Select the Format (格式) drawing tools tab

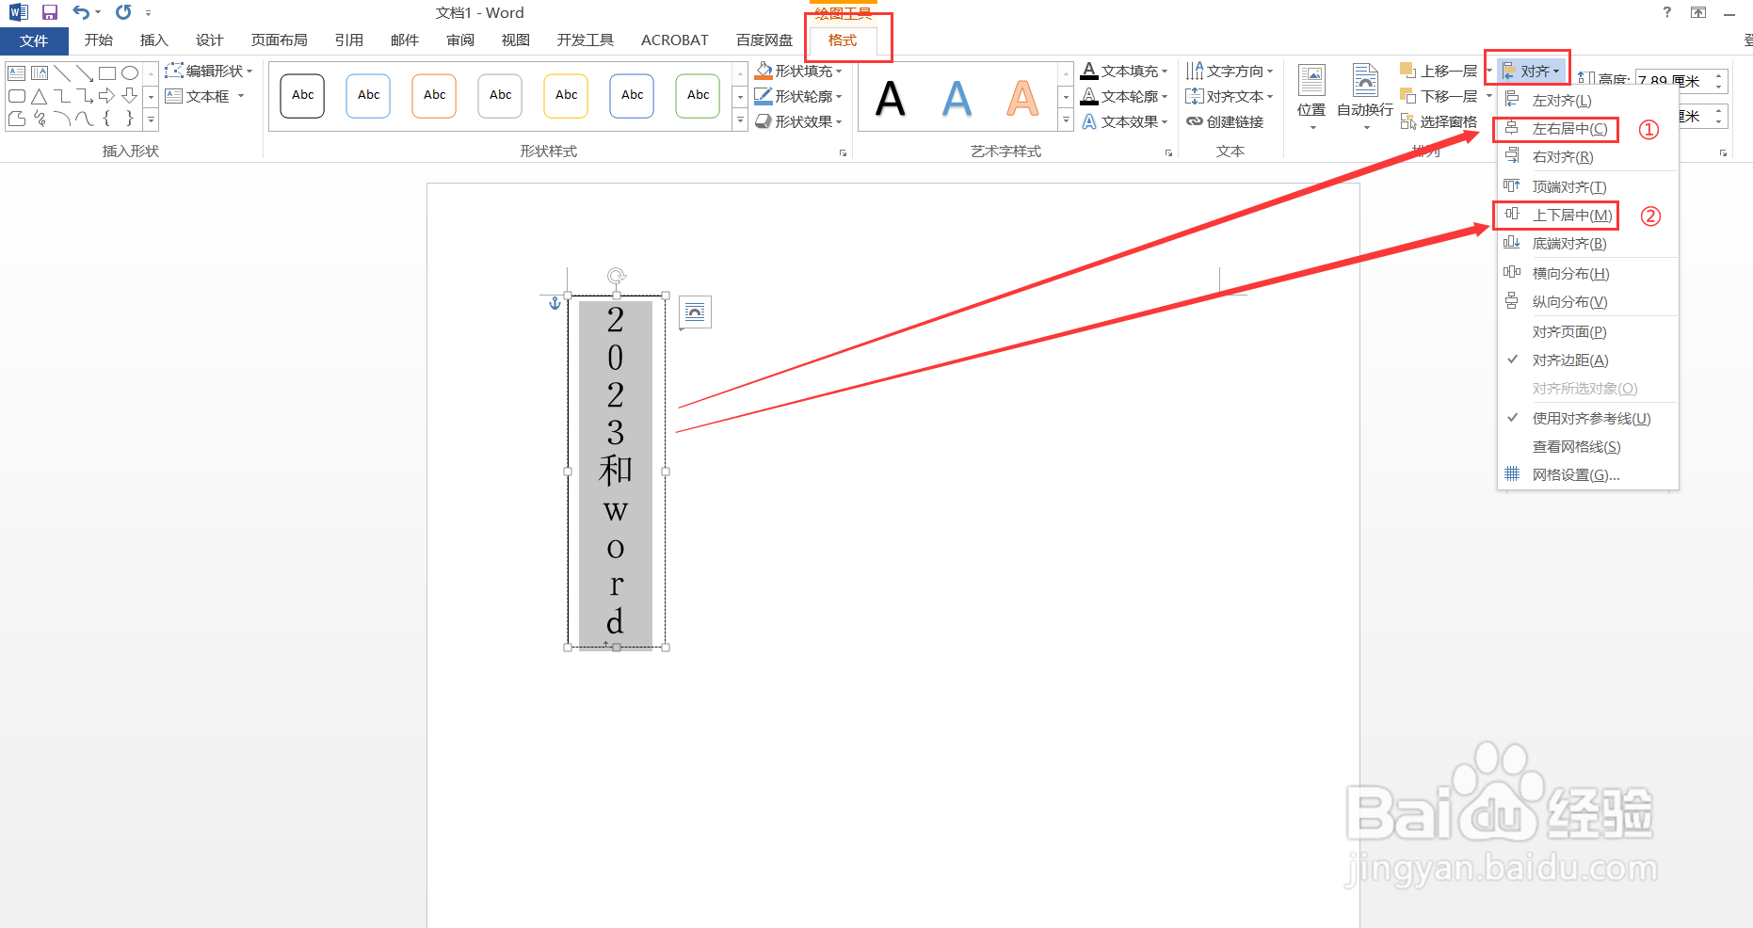[843, 40]
